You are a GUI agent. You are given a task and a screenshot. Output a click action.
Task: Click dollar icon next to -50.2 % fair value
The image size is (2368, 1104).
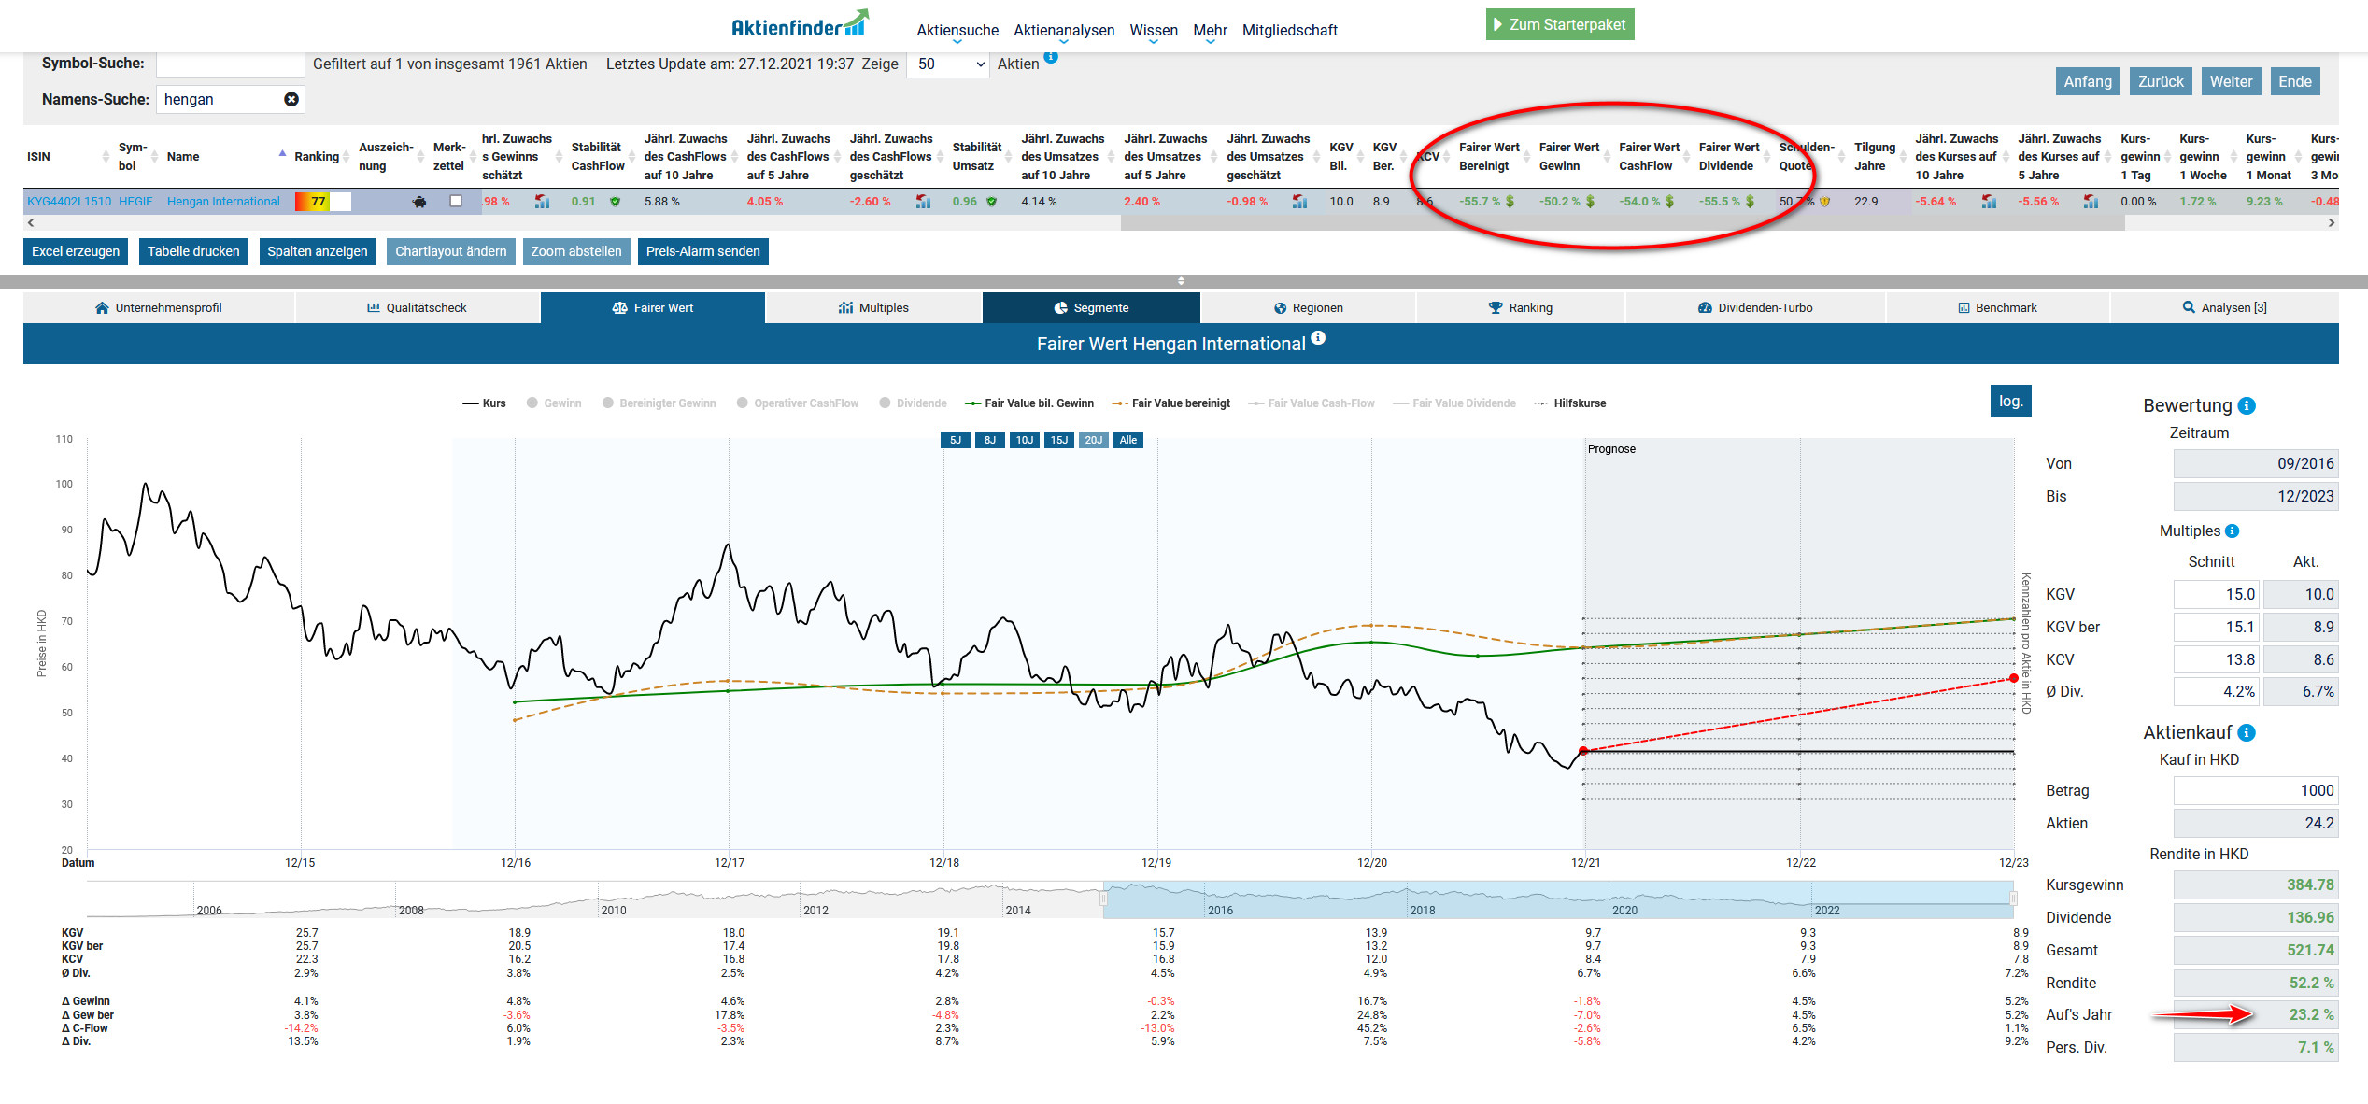(1590, 202)
